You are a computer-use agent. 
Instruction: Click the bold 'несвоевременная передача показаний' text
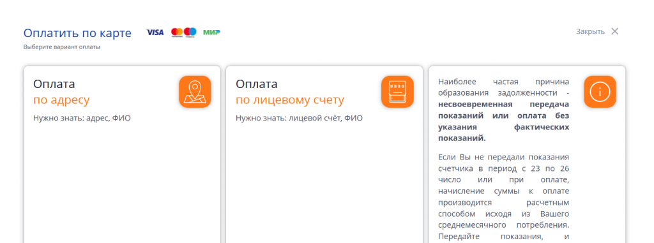click(504, 110)
